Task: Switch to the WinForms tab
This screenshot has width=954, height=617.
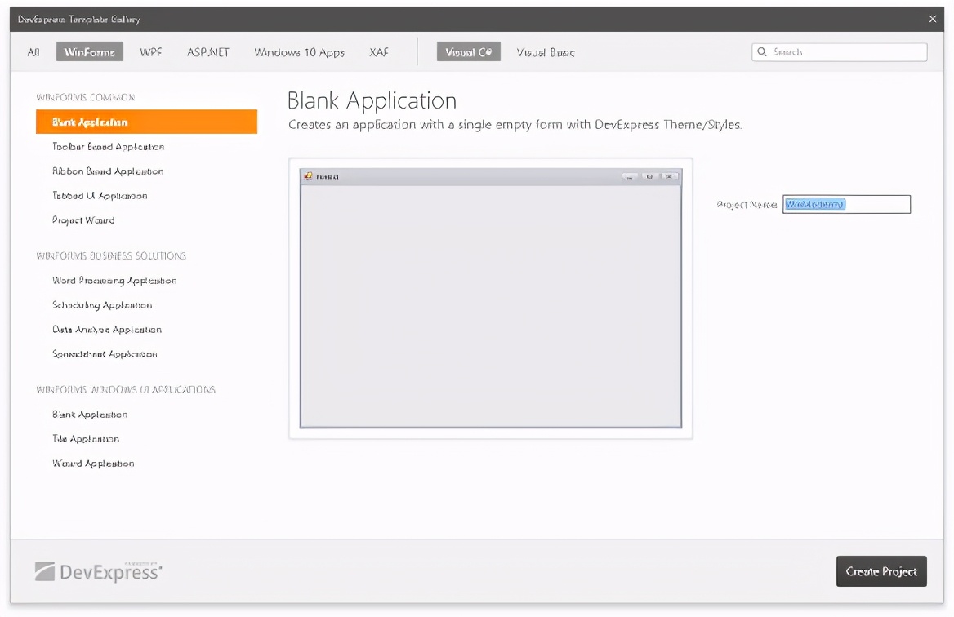Action: coord(90,52)
